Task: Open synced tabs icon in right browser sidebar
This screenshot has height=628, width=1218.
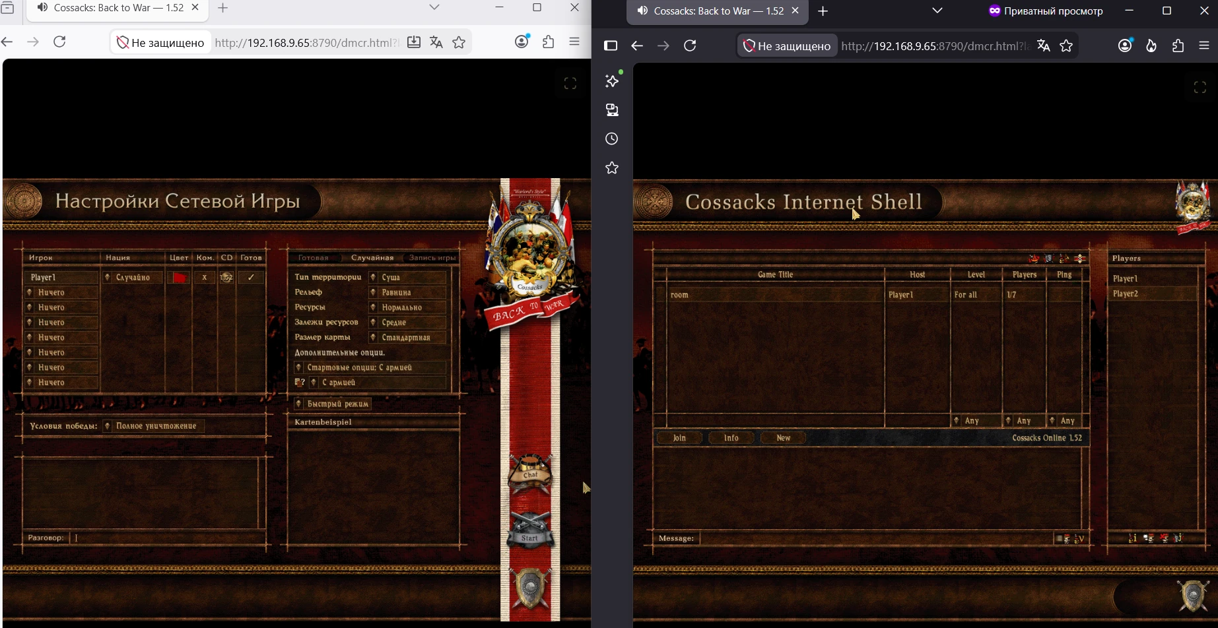Action: pos(612,110)
